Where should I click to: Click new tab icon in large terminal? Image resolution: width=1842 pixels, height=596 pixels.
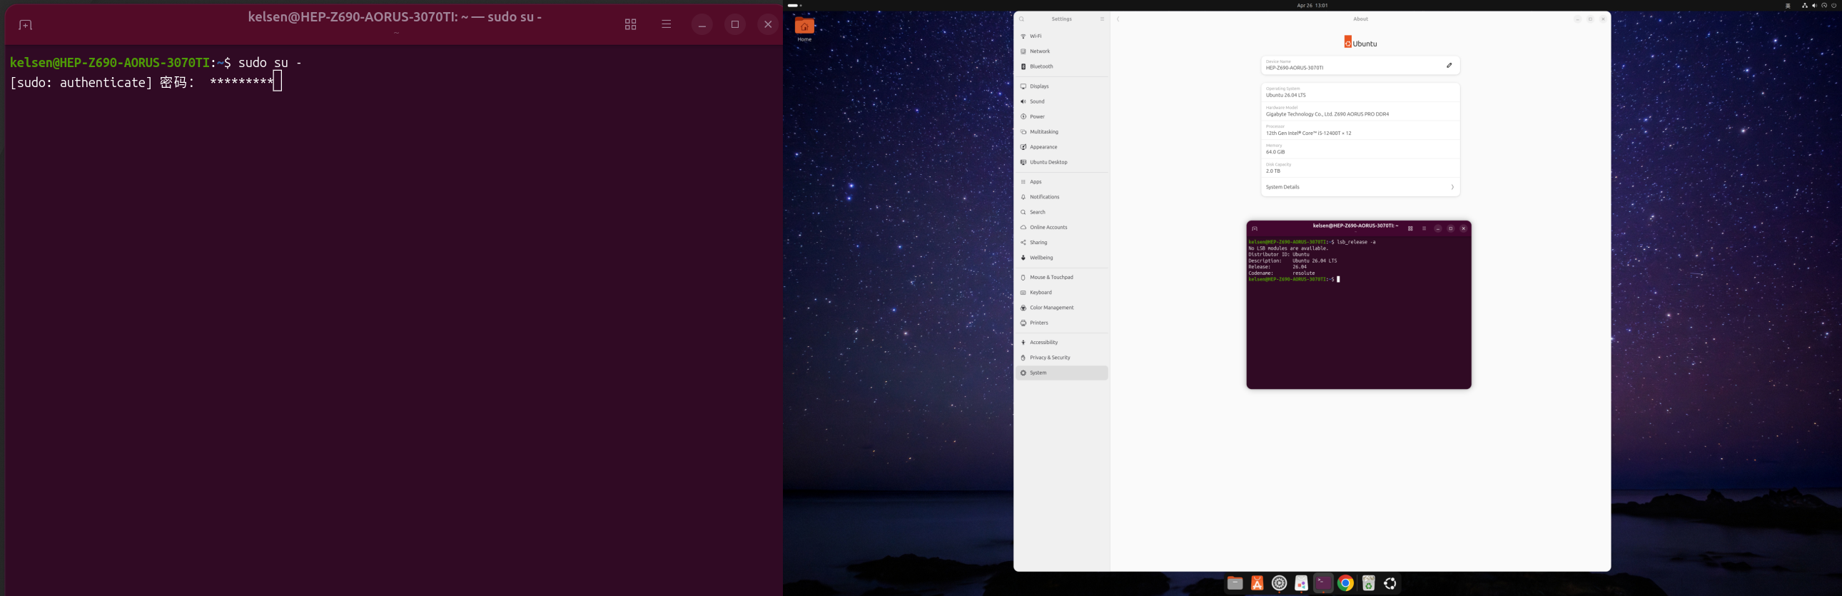pyautogui.click(x=25, y=25)
